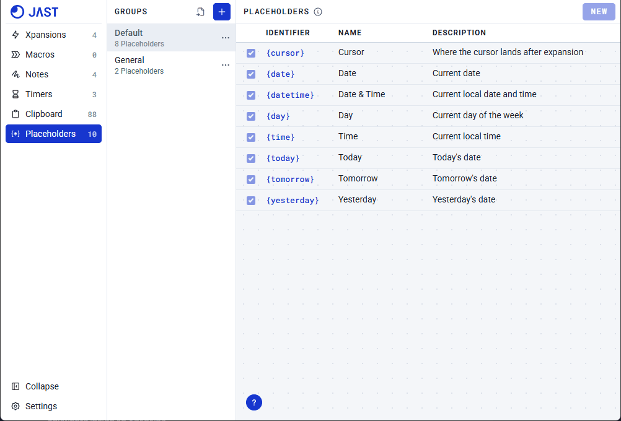
Task: Show the Clipboard section
Action: pos(53,114)
